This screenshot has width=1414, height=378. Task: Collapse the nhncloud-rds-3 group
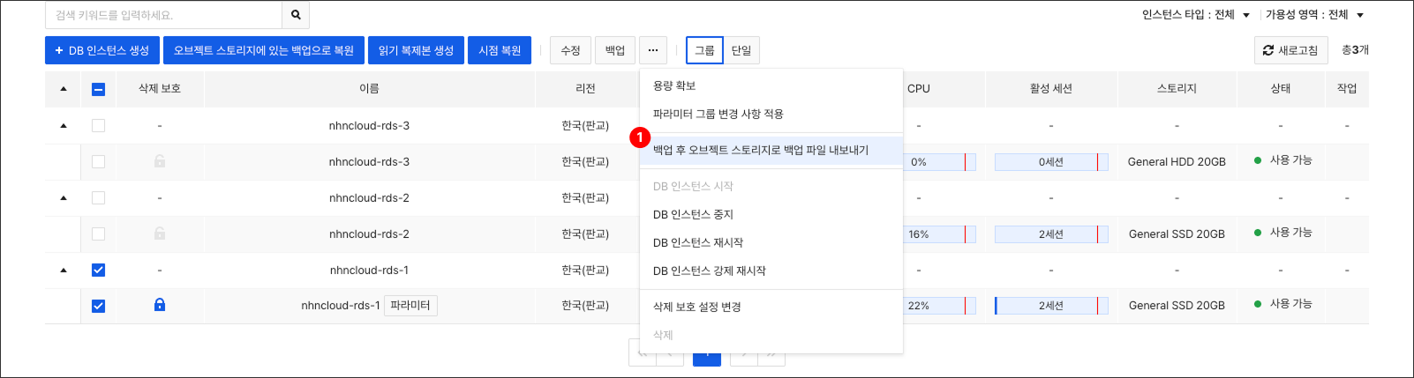click(x=64, y=126)
